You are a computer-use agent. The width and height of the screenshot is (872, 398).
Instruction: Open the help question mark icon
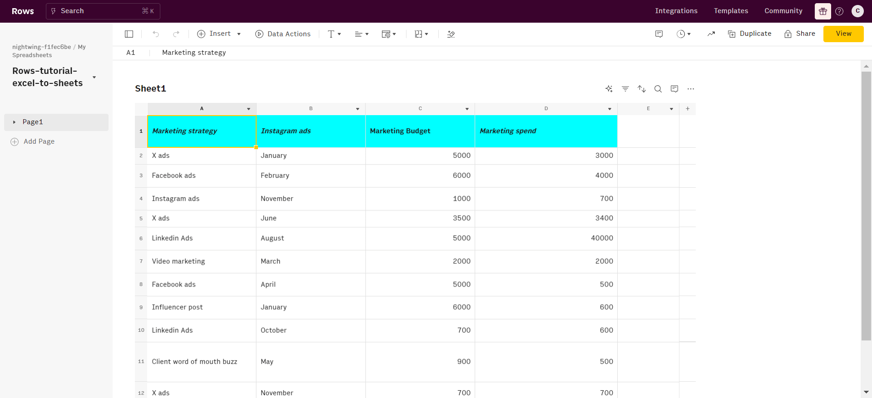pyautogui.click(x=839, y=11)
